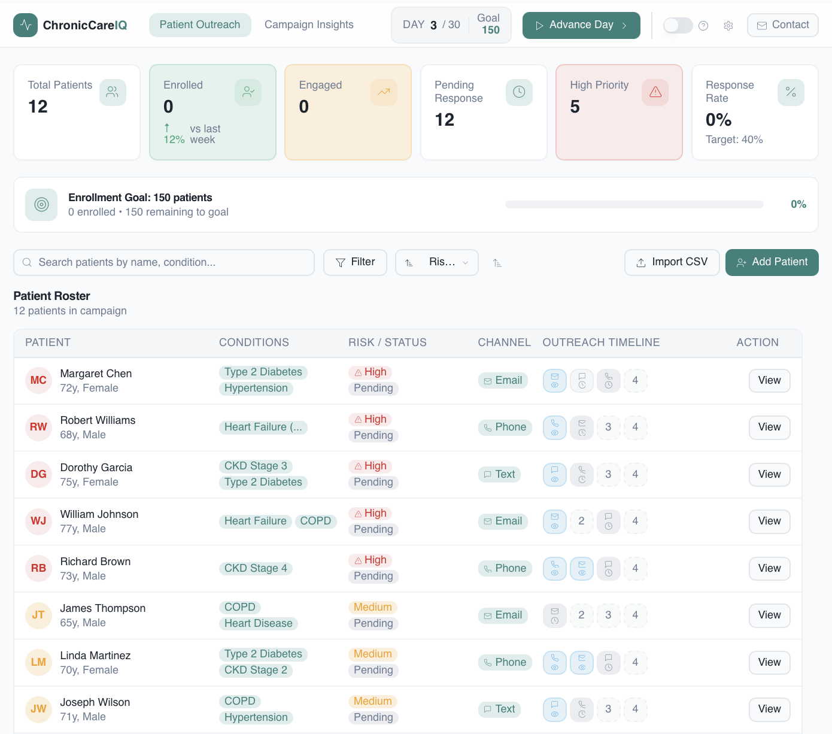832x734 pixels.
Task: View Linda Martinez's patient details
Action: (x=770, y=663)
